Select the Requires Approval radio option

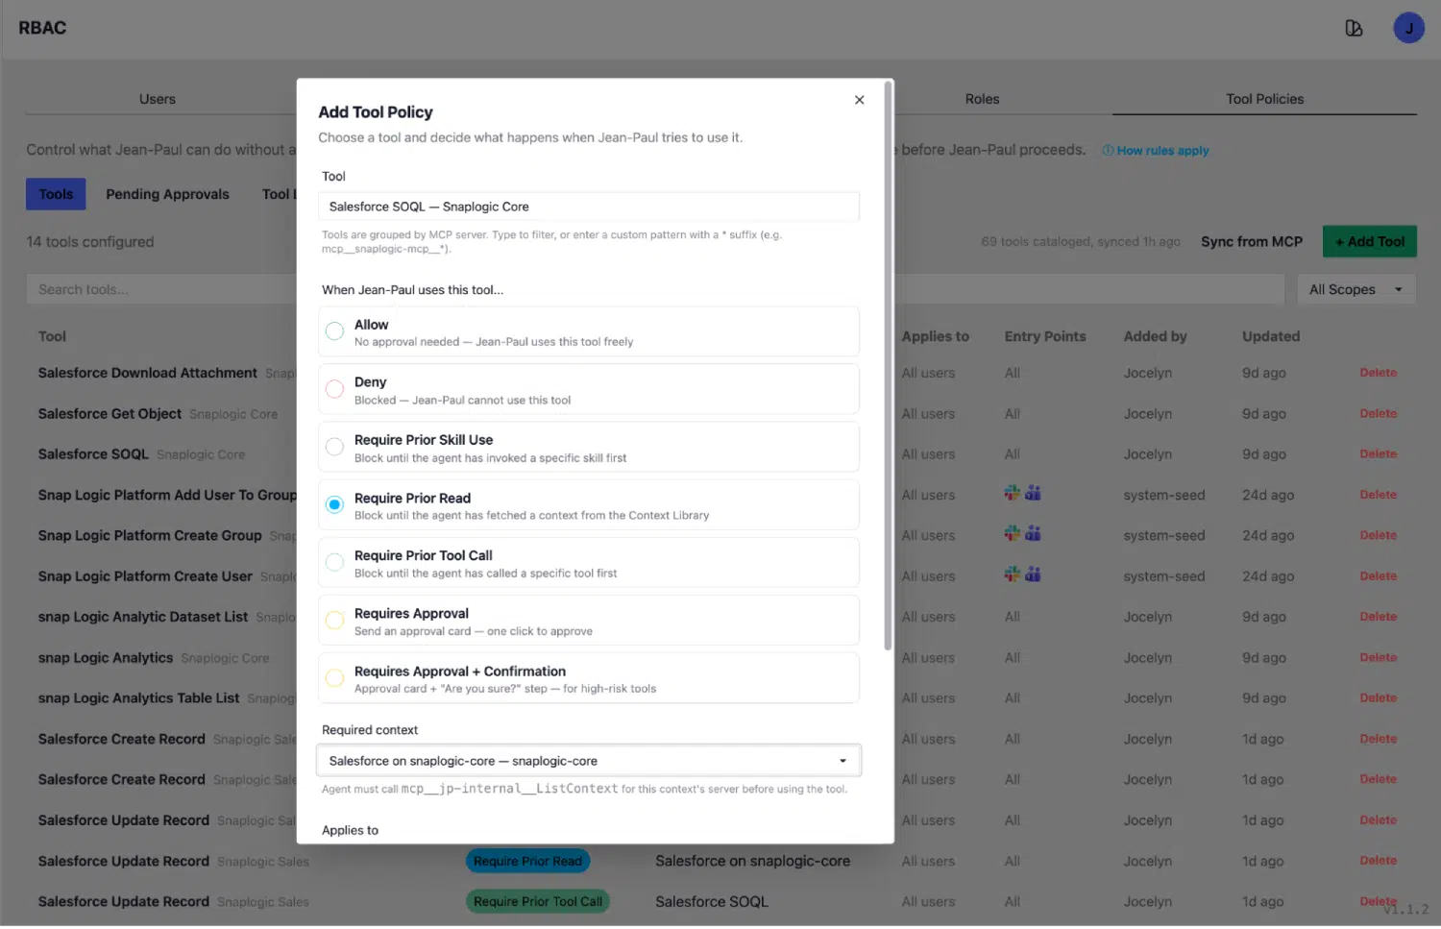click(588, 620)
